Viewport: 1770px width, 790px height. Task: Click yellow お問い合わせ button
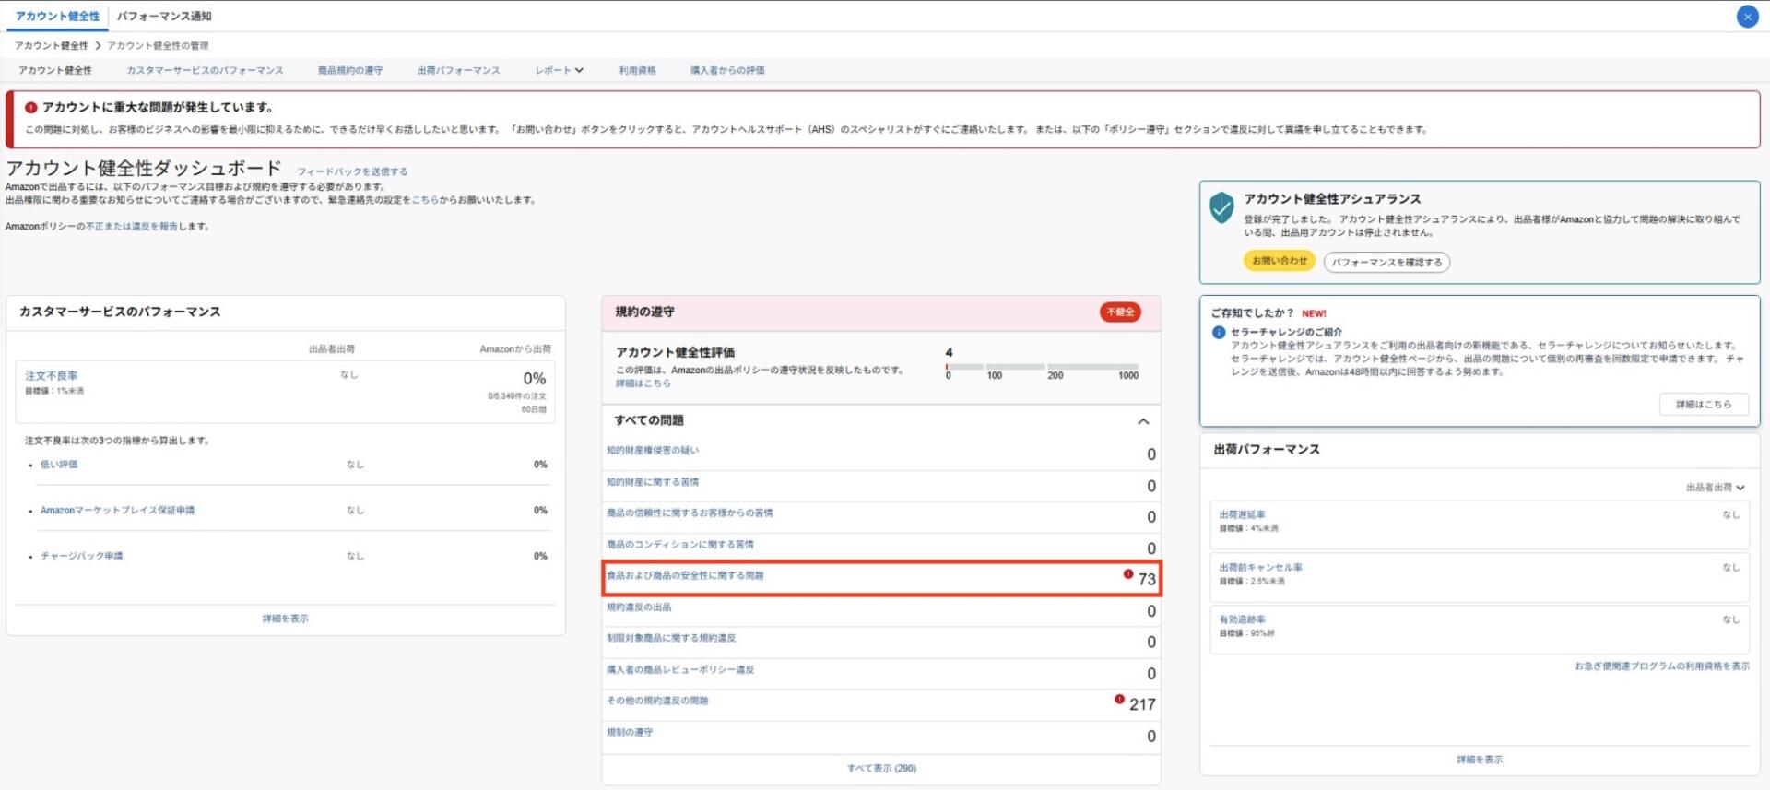pos(1280,261)
